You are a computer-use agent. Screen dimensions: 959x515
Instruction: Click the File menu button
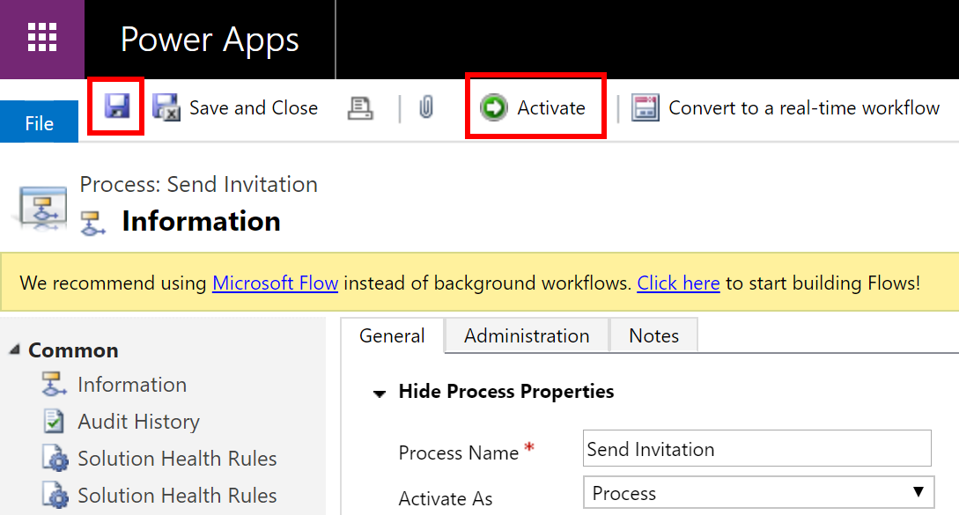(39, 122)
